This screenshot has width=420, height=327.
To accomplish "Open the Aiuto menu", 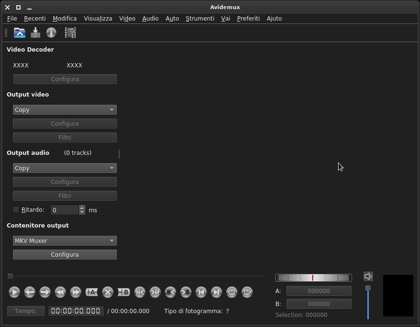I will [274, 19].
